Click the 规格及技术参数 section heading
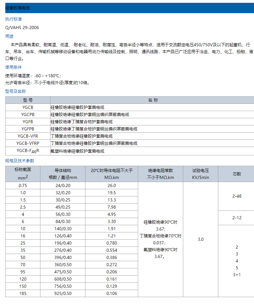254x304 pixels. [x=20, y=161]
